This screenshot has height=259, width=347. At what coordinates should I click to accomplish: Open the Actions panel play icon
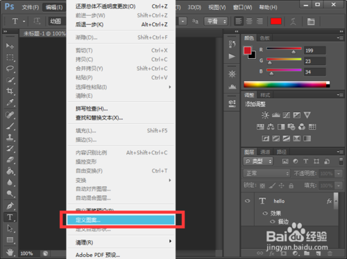pos(232,56)
